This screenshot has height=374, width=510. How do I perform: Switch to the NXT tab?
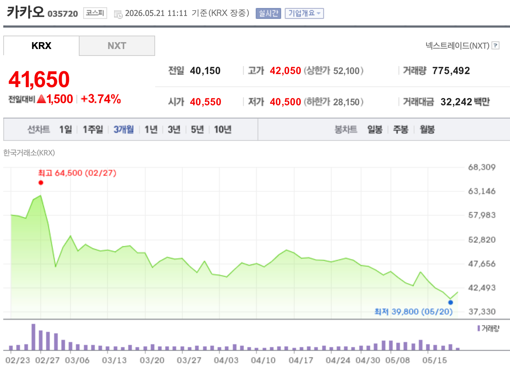pyautogui.click(x=117, y=46)
